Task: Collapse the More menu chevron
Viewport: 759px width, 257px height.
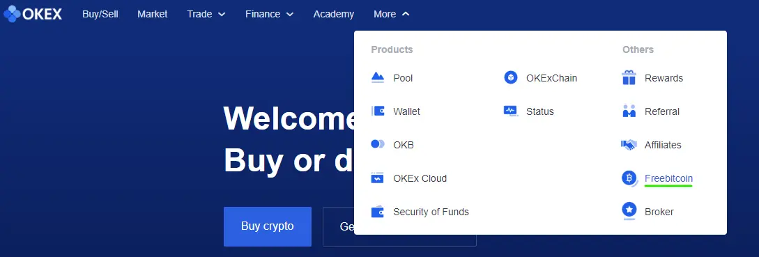Action: [406, 14]
